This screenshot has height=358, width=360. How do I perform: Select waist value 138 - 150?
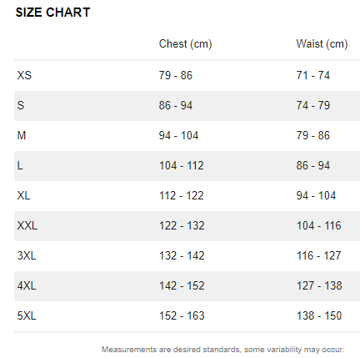click(x=319, y=315)
